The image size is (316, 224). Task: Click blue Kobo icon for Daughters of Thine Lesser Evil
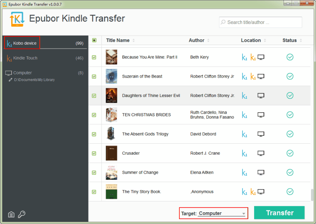coord(245,96)
